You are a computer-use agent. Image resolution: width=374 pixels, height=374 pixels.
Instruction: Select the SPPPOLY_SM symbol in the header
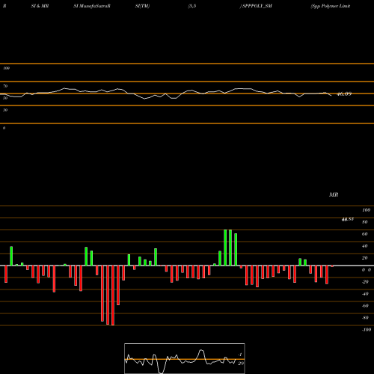click(257, 6)
